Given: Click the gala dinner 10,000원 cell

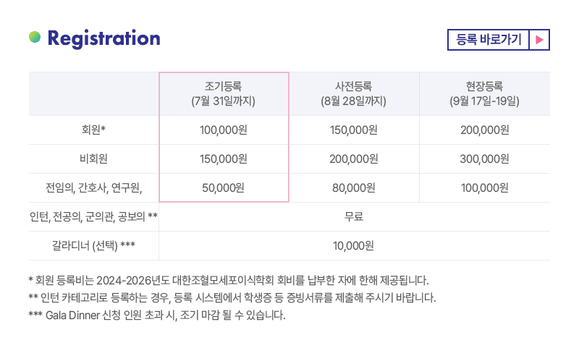Looking at the screenshot, I should click(354, 245).
